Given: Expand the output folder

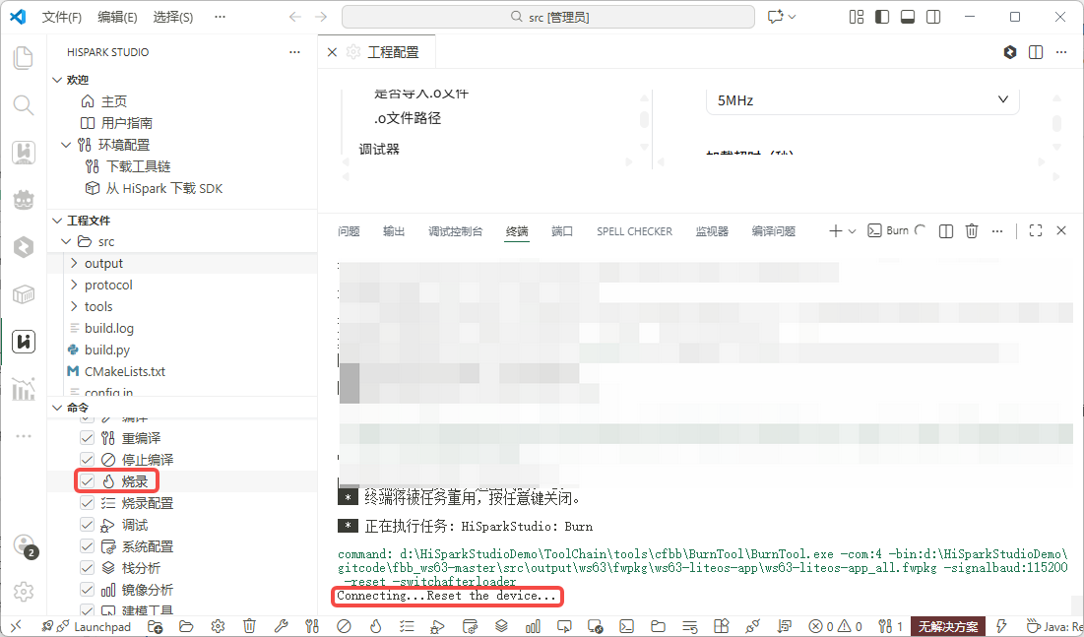Looking at the screenshot, I should click(x=74, y=263).
